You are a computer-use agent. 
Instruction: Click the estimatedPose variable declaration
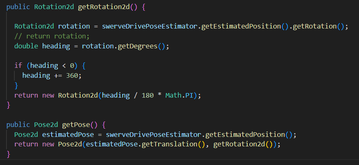tap(68, 134)
